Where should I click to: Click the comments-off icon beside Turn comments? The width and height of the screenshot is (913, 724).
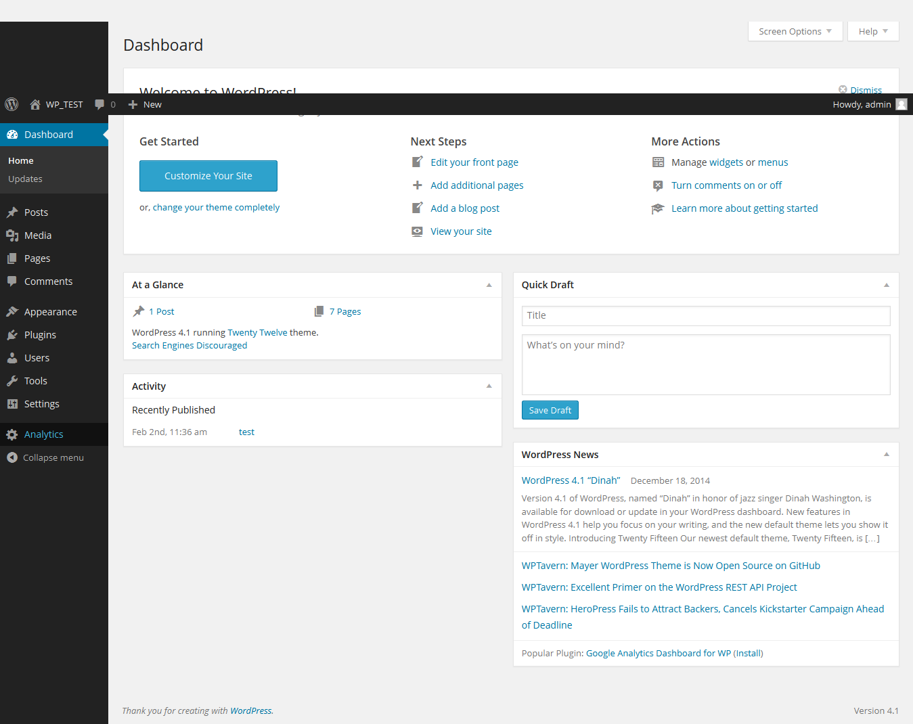coord(658,185)
